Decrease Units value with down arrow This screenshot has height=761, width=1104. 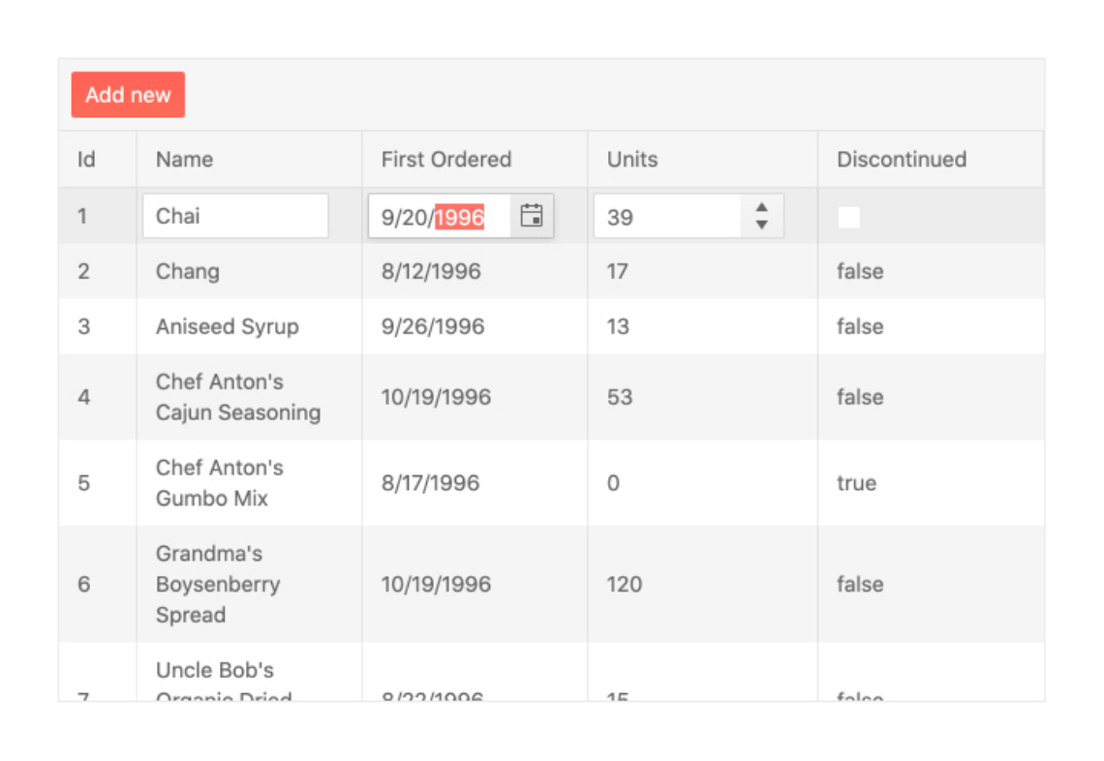tap(762, 225)
